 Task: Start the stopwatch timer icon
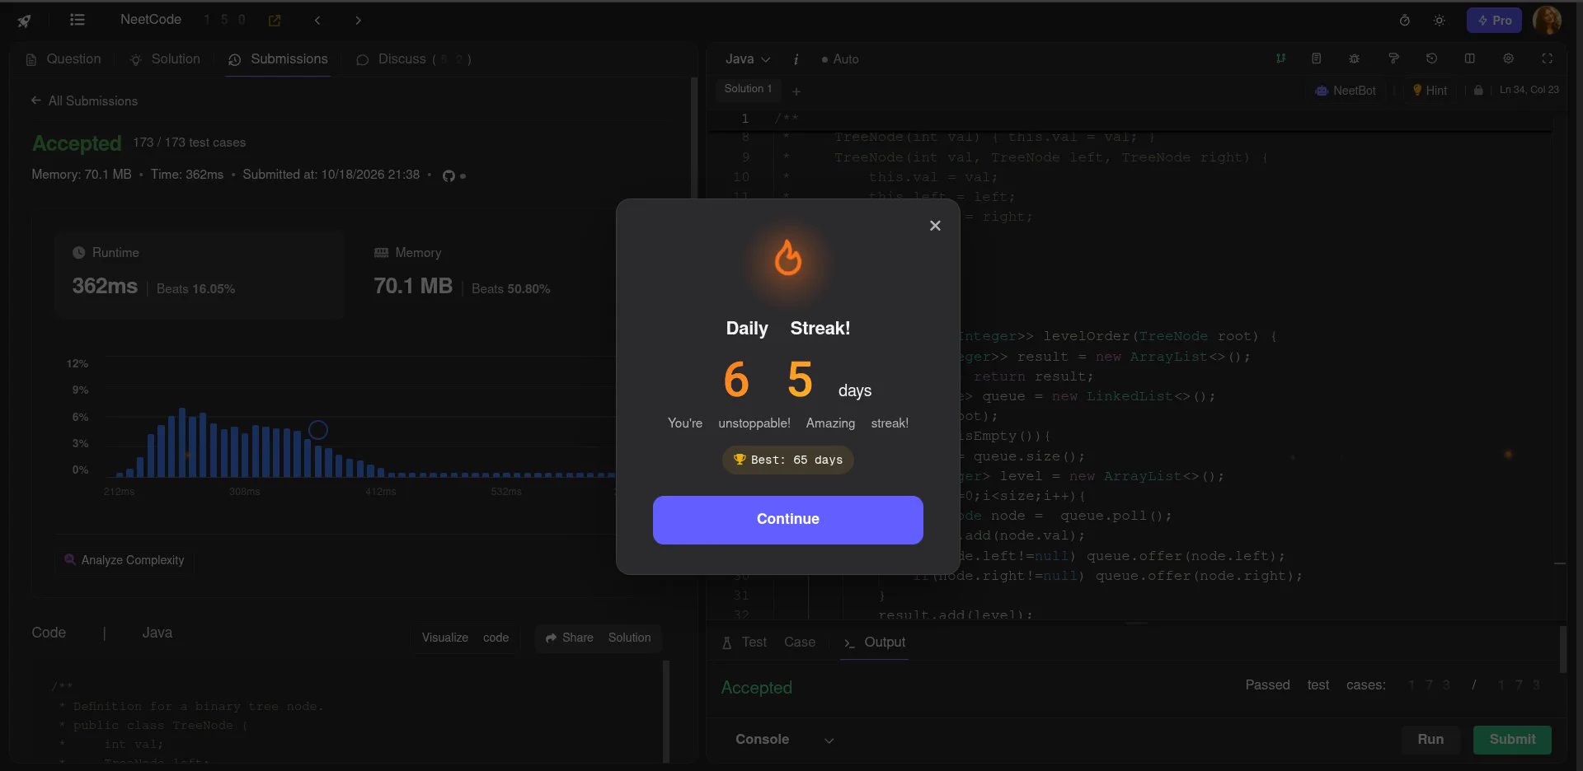tap(1405, 21)
